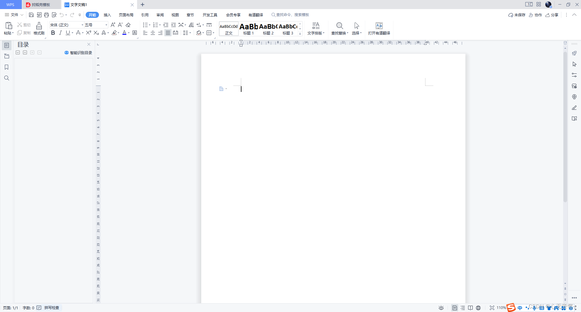The image size is (581, 312).
Task: Open the chapter navigation icon in left sidebar
Action: tap(6, 56)
